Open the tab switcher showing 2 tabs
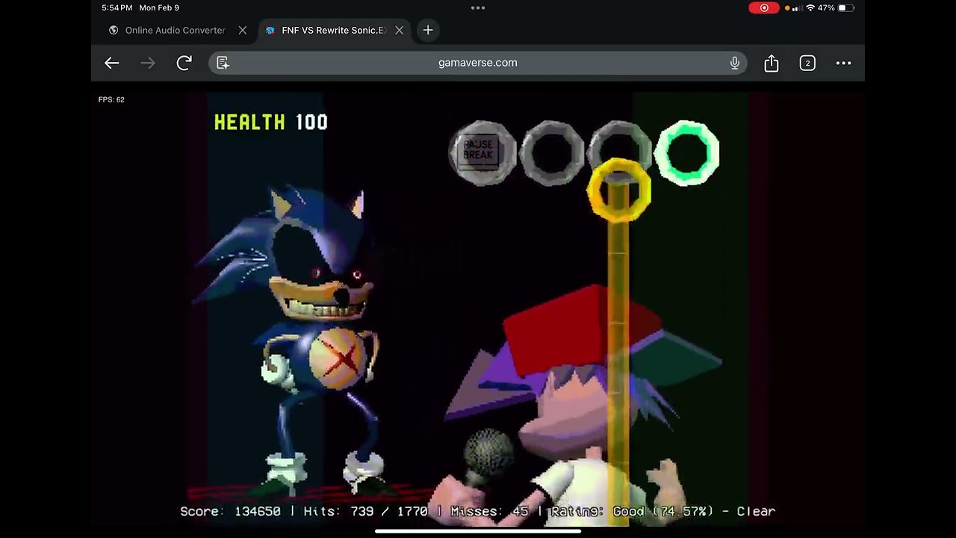956x538 pixels. coord(807,64)
